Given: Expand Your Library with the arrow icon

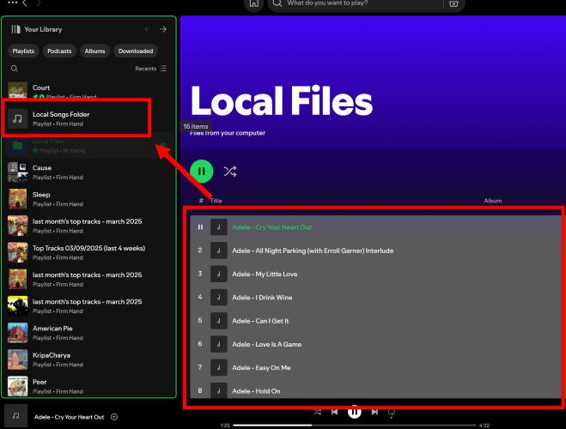Looking at the screenshot, I should tap(163, 29).
